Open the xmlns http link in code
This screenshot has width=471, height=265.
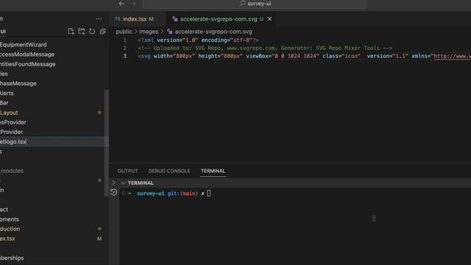point(452,56)
